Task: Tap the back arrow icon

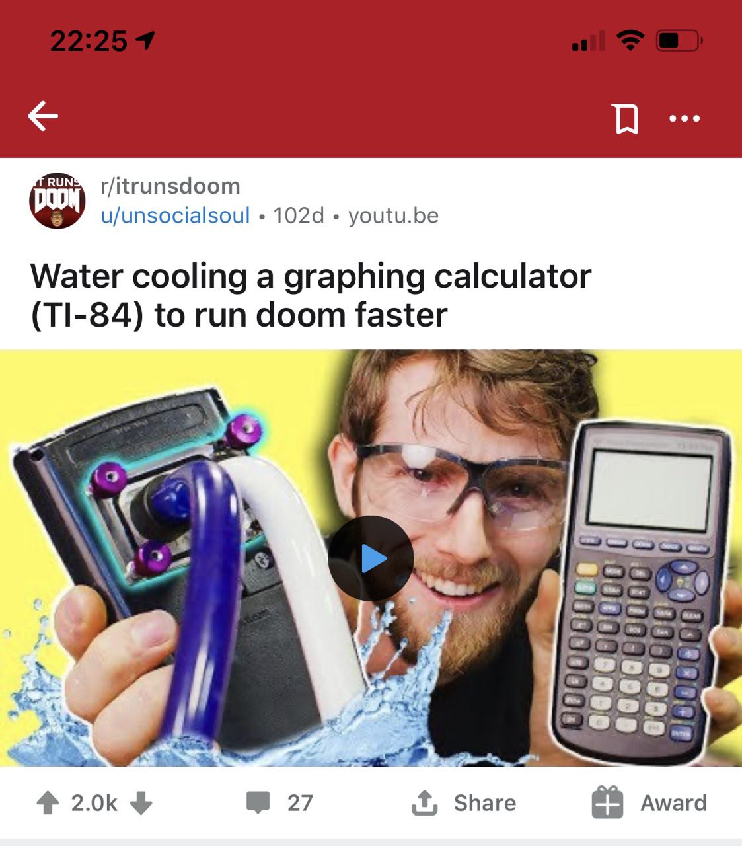Action: pos(44,117)
